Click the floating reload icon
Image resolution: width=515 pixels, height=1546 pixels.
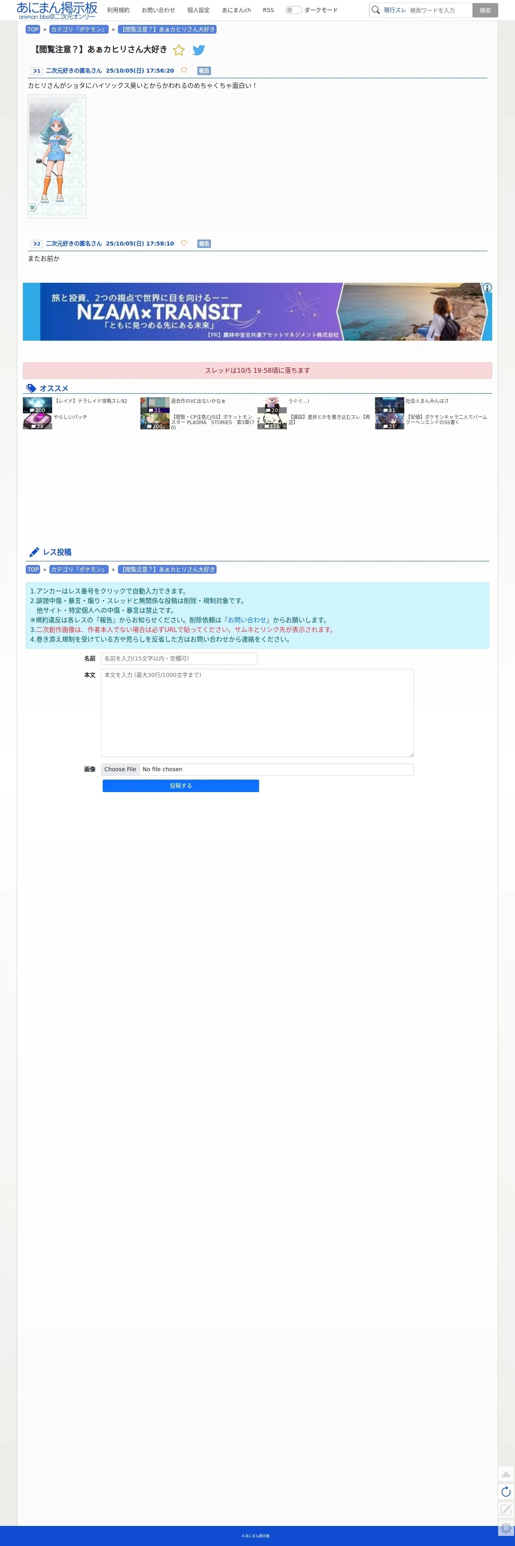[x=506, y=1492]
